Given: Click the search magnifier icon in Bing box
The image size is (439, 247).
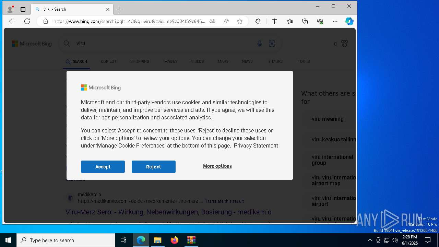Looking at the screenshot, I should tap(67, 44).
